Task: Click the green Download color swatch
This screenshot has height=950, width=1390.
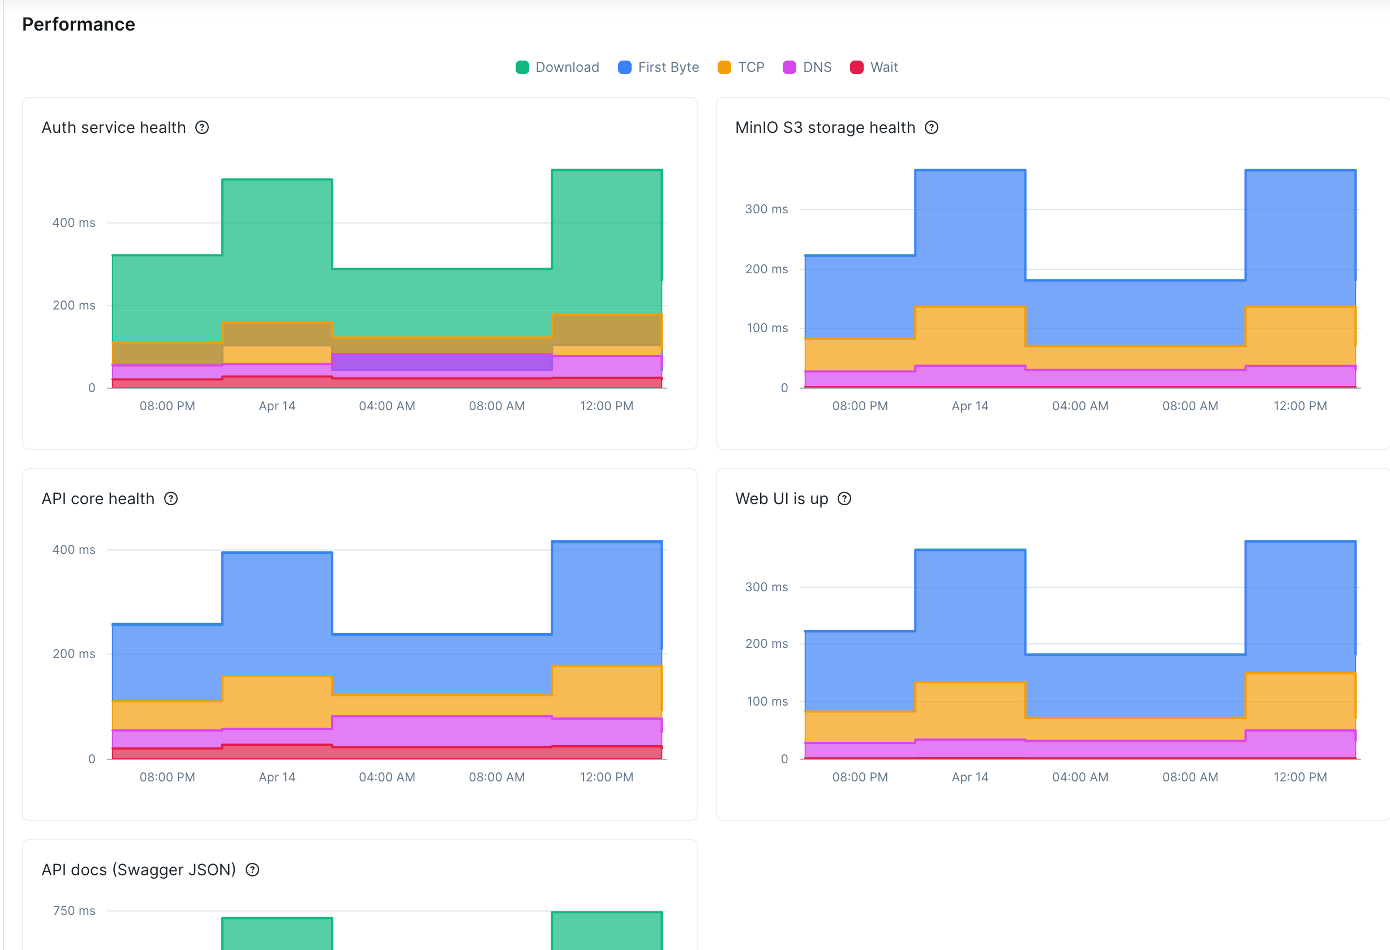Action: [x=522, y=67]
